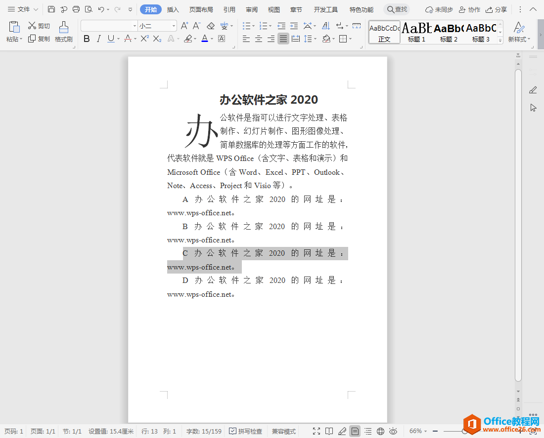Viewport: 544px width, 438px height.
Task: Click the clear formatting eraser icon
Action: click(211, 26)
